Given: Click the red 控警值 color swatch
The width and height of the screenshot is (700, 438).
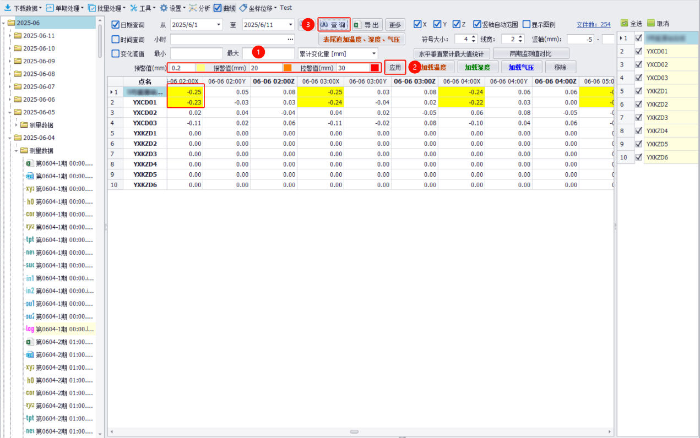Looking at the screenshot, I should [375, 68].
